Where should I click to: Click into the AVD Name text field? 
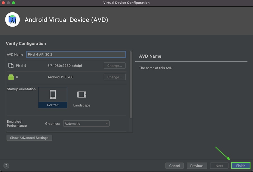click(x=76, y=54)
